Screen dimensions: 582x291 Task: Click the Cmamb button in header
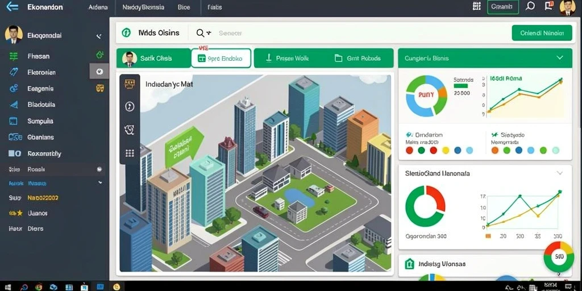tap(502, 7)
